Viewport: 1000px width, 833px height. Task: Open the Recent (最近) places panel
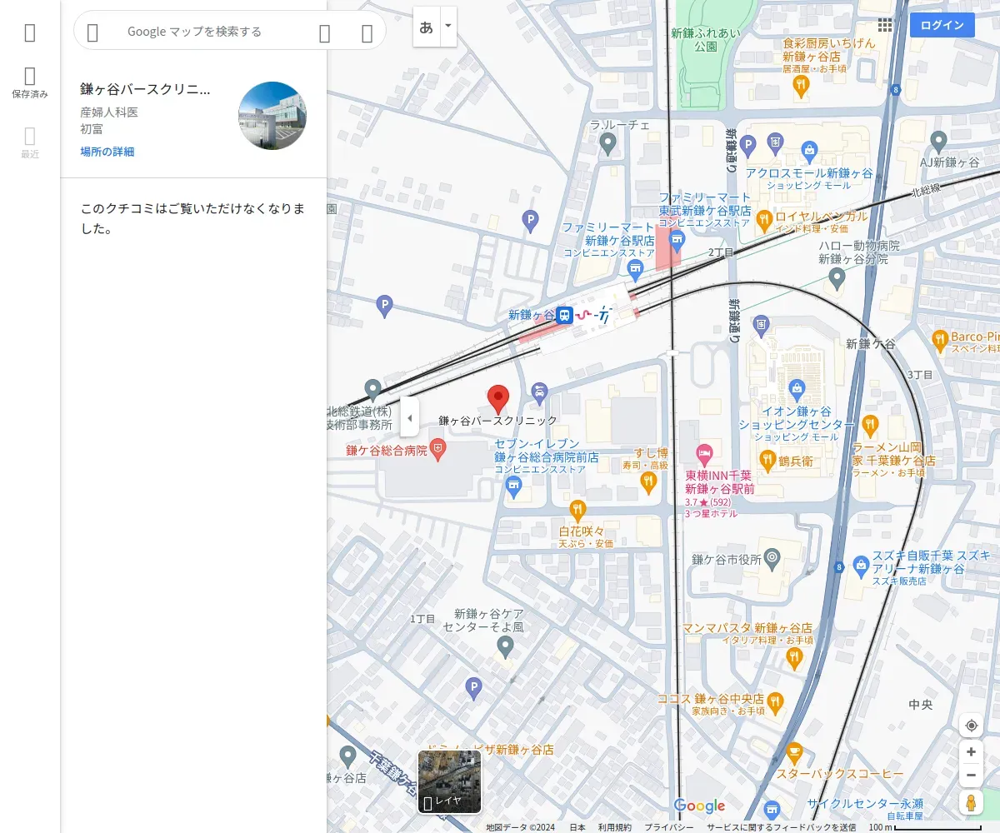[30, 142]
